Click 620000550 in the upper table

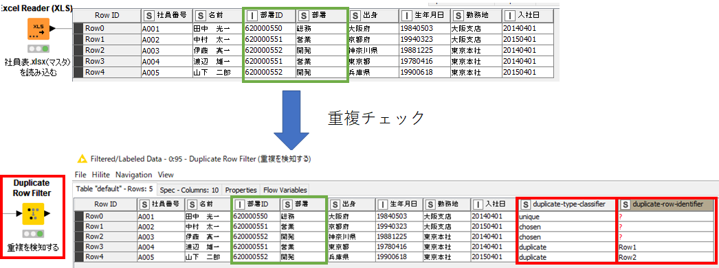click(269, 28)
